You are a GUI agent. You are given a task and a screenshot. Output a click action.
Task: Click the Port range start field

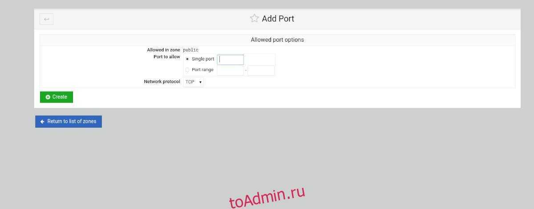pos(231,70)
